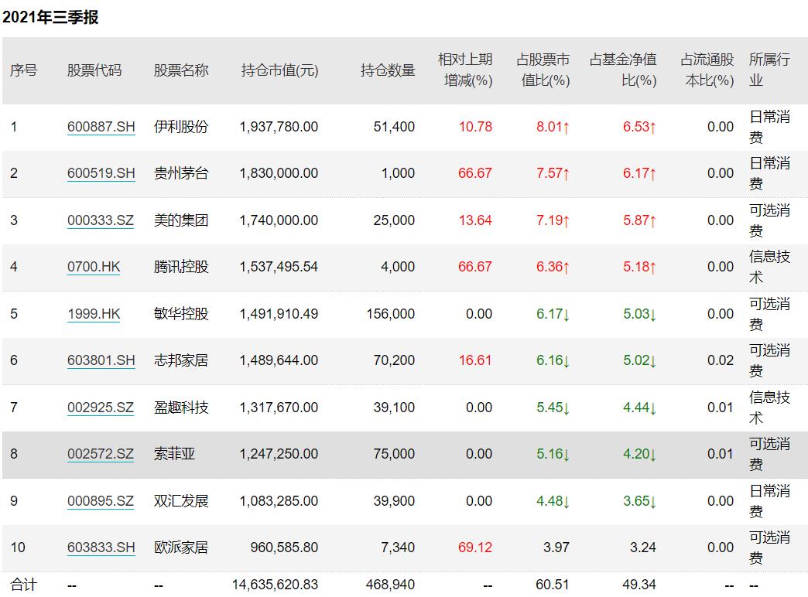
Task: Select the 2021年三季报 heading
Action: tap(50, 17)
